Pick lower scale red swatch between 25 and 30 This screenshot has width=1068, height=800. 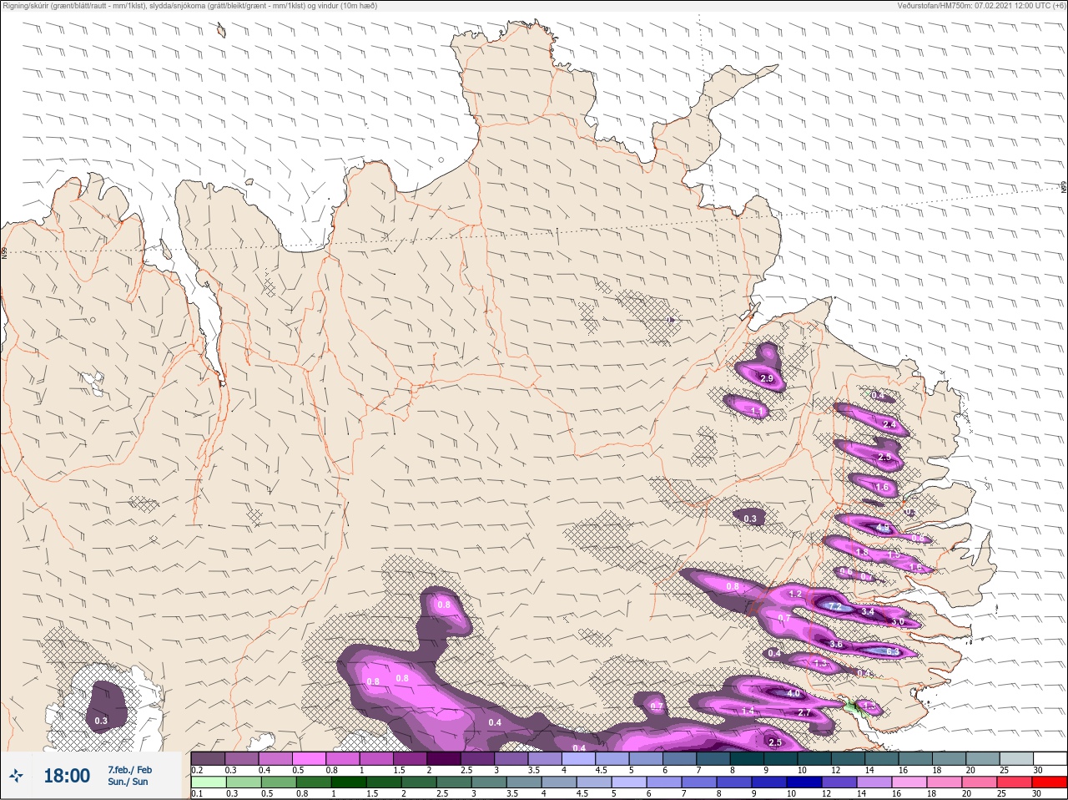(1016, 782)
